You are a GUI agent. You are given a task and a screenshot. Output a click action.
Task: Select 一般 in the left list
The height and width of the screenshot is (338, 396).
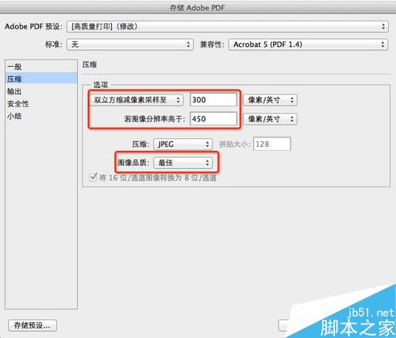pyautogui.click(x=41, y=67)
